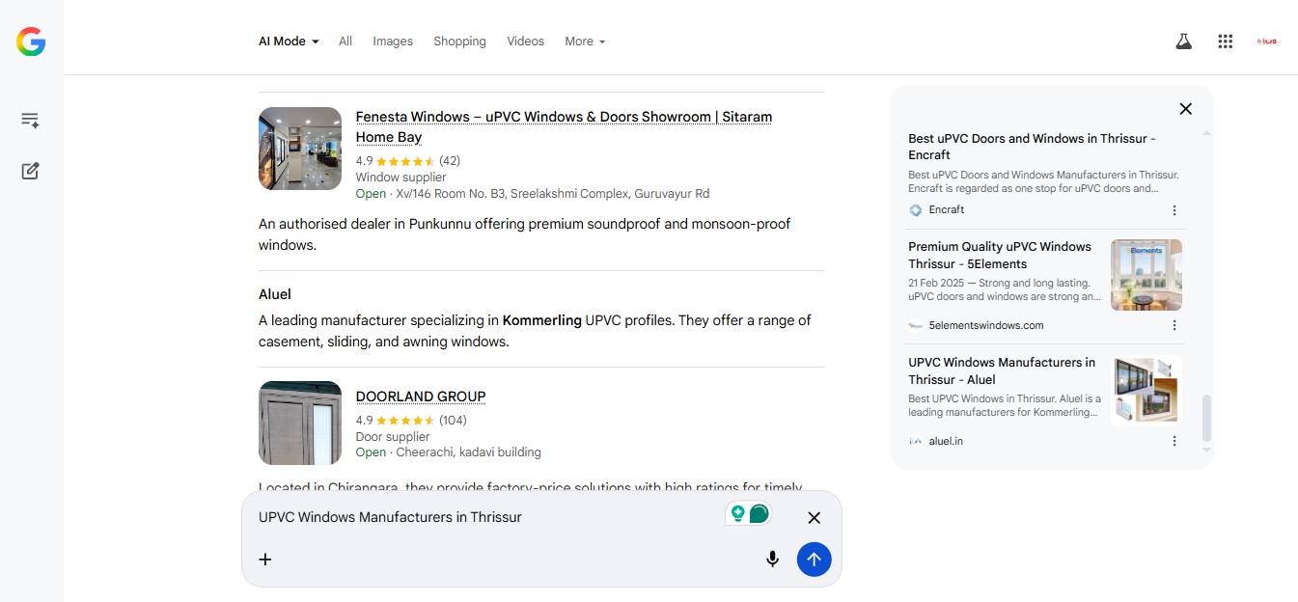Switch to the All tab
Screen dimensions: 1298x602
[x=345, y=41]
